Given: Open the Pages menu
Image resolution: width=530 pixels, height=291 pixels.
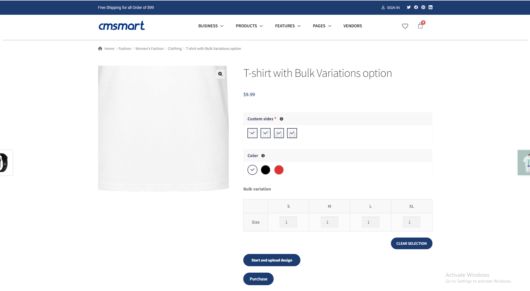Looking at the screenshot, I should click(x=322, y=26).
